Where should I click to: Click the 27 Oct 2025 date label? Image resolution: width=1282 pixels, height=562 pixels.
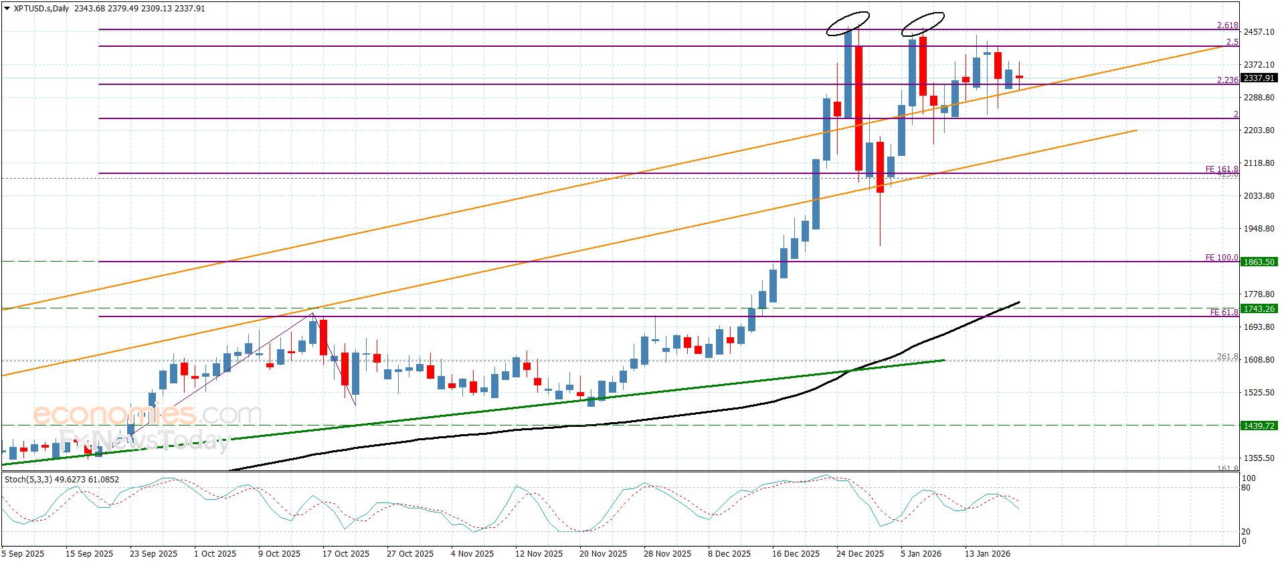[x=410, y=554]
